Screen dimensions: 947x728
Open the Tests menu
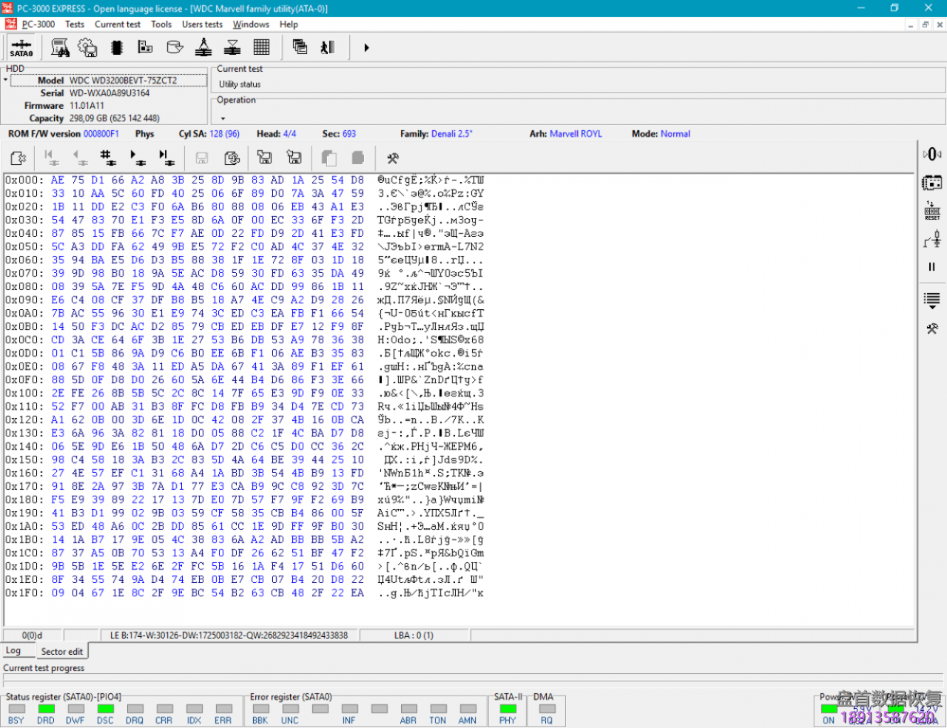tap(75, 24)
